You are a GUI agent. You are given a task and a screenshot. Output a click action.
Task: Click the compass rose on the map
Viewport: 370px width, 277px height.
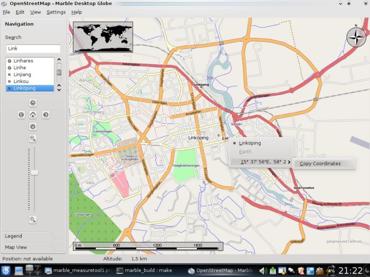356,37
